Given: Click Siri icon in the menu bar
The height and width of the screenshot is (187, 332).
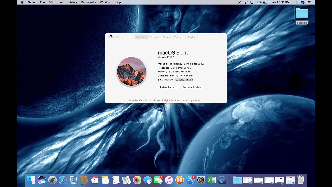Looking at the screenshot, I should coord(302,2).
